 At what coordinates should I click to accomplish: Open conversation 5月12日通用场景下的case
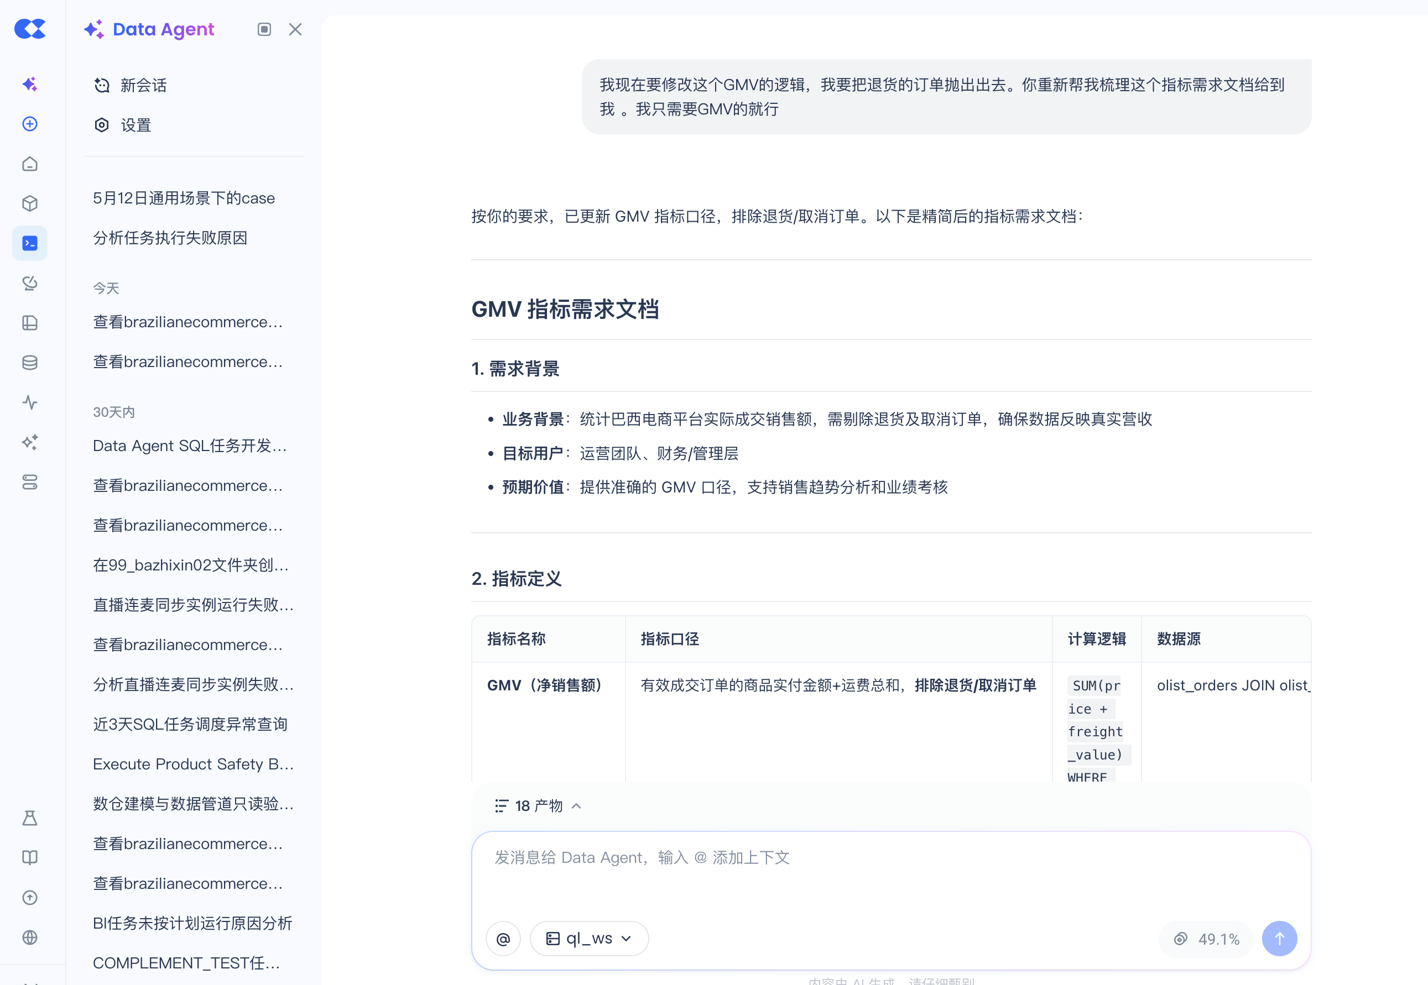[184, 198]
